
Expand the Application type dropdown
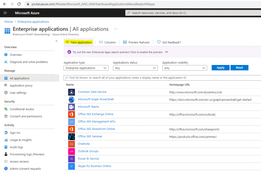coord(86,68)
